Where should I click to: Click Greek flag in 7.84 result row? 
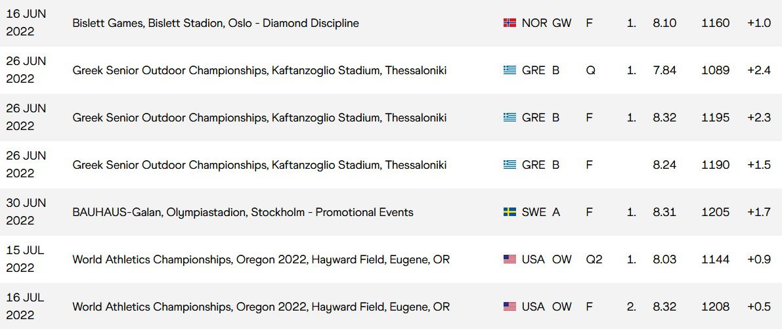pyautogui.click(x=510, y=70)
